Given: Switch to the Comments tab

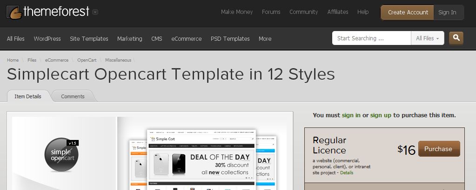Looking at the screenshot, I should (73, 96).
